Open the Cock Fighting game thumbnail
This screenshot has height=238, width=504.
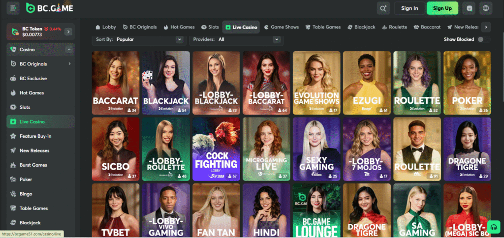click(216, 149)
